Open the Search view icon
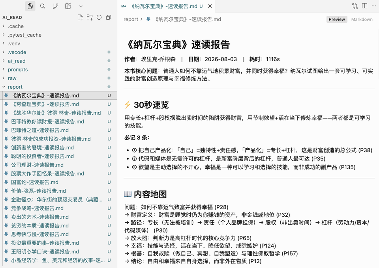This screenshot has height=268, width=379. pos(43,6)
